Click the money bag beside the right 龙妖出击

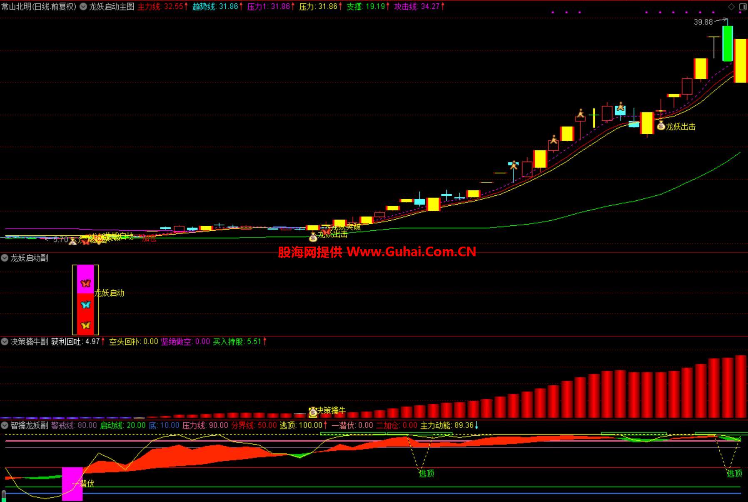click(661, 125)
